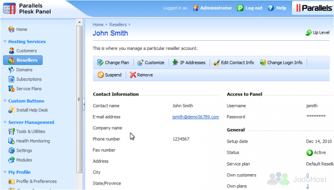This screenshot has width=334, height=190.
Task: Open Tools & Utilities in sidebar
Action: pyautogui.click(x=30, y=131)
